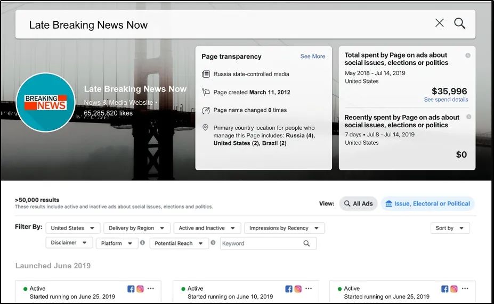Click the Keyword field search icon
The height and width of the screenshot is (304, 494).
(306, 243)
